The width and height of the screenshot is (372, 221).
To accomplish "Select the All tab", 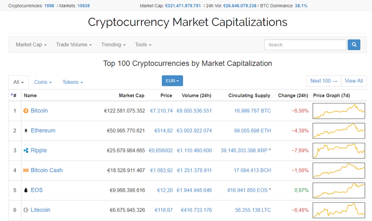I will [x=19, y=82].
